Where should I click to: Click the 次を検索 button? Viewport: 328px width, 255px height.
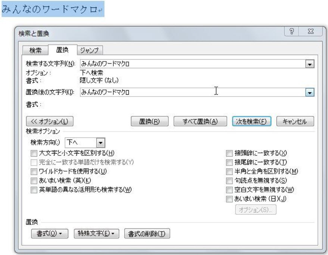pos(251,122)
